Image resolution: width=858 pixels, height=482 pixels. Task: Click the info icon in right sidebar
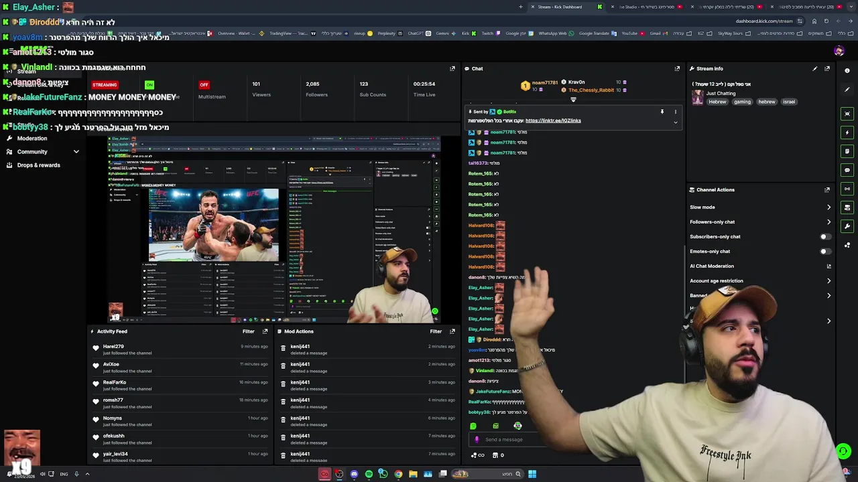click(x=847, y=70)
